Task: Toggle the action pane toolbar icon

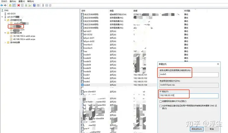Action: pos(38,5)
